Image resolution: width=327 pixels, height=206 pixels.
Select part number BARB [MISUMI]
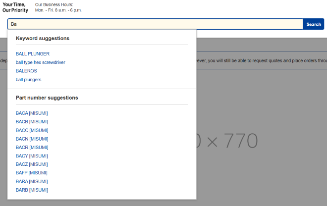(x=32, y=190)
